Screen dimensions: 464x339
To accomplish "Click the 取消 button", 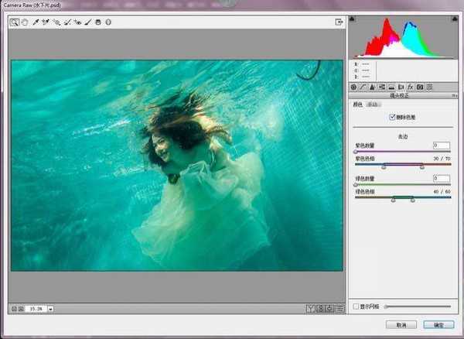I will pyautogui.click(x=401, y=325).
